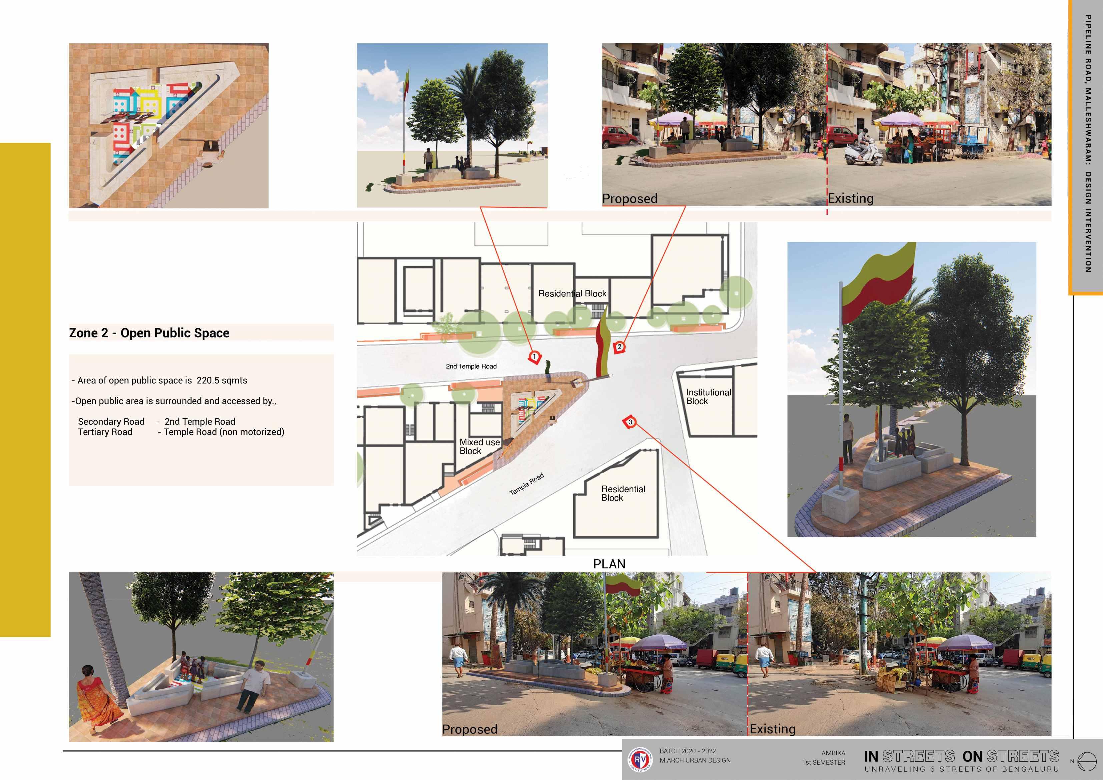
Task: Open the large flagpole perspective render
Action: coord(911,389)
